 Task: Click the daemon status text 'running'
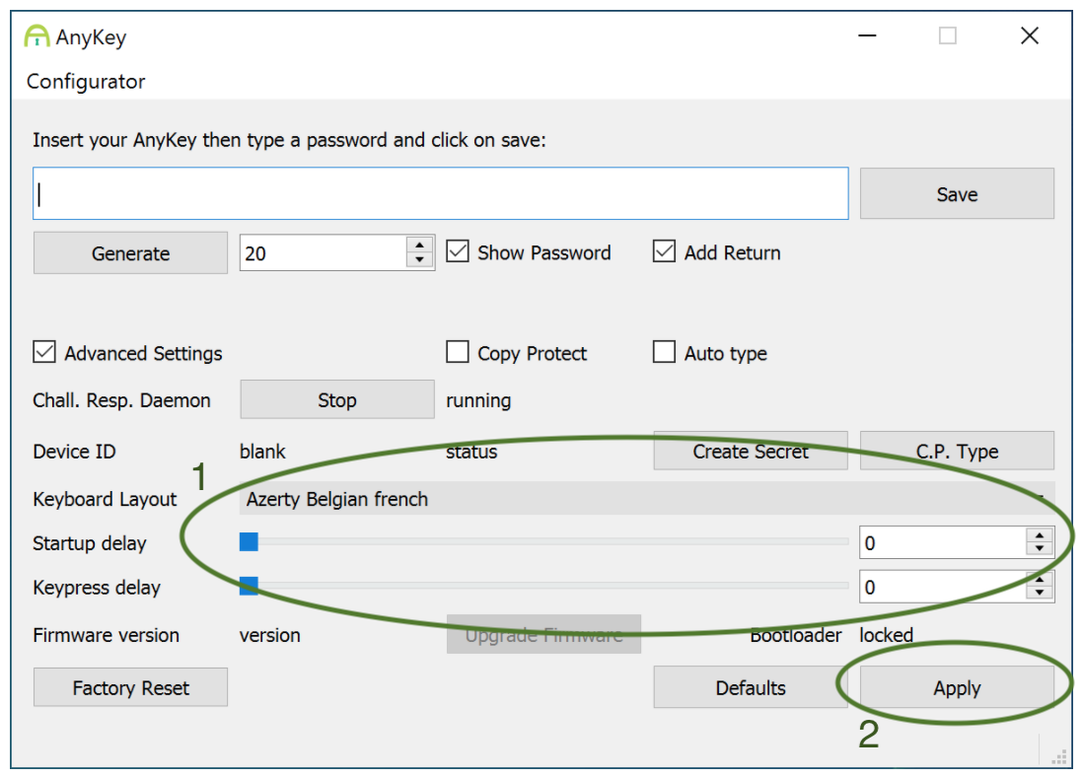pos(478,400)
